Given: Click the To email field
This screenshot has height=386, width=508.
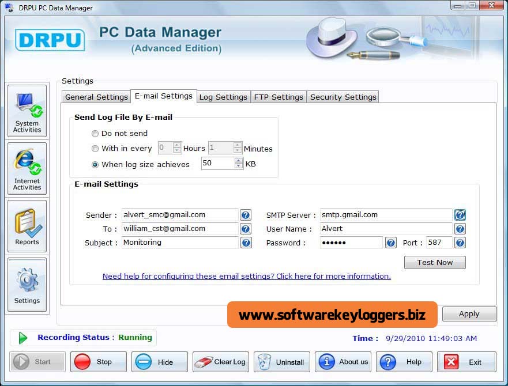Looking at the screenshot, I should [x=180, y=229].
